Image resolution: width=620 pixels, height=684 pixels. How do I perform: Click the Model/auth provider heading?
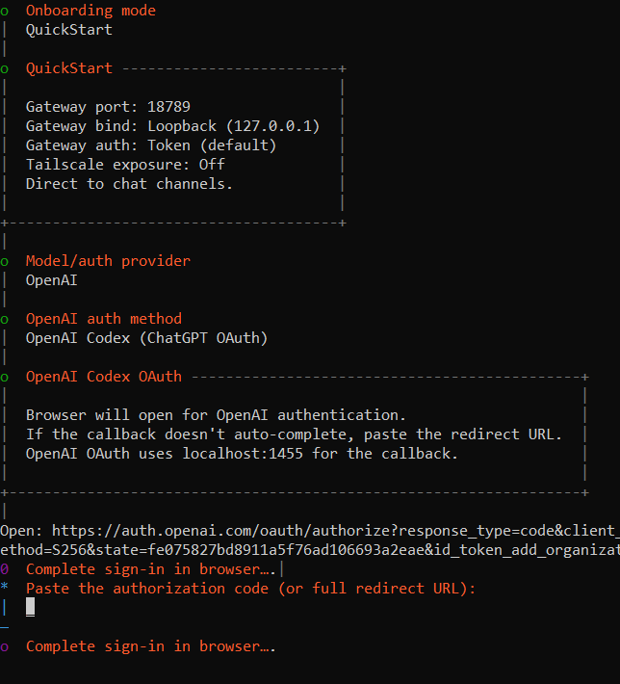click(x=108, y=261)
